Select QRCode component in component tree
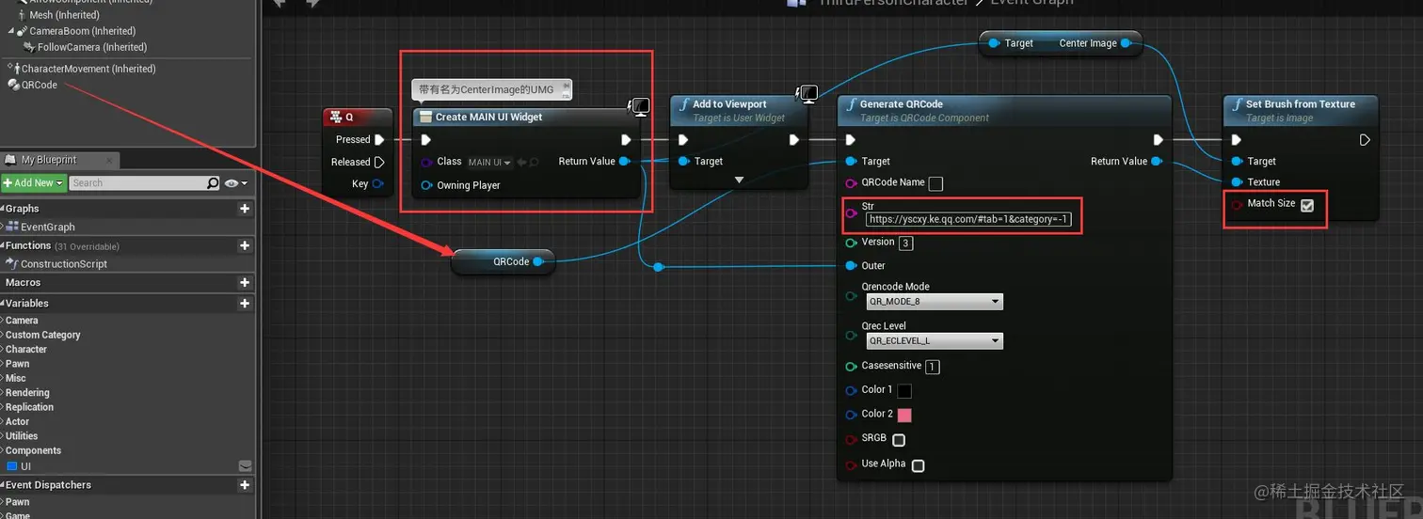The height and width of the screenshot is (519, 1423). 39,85
